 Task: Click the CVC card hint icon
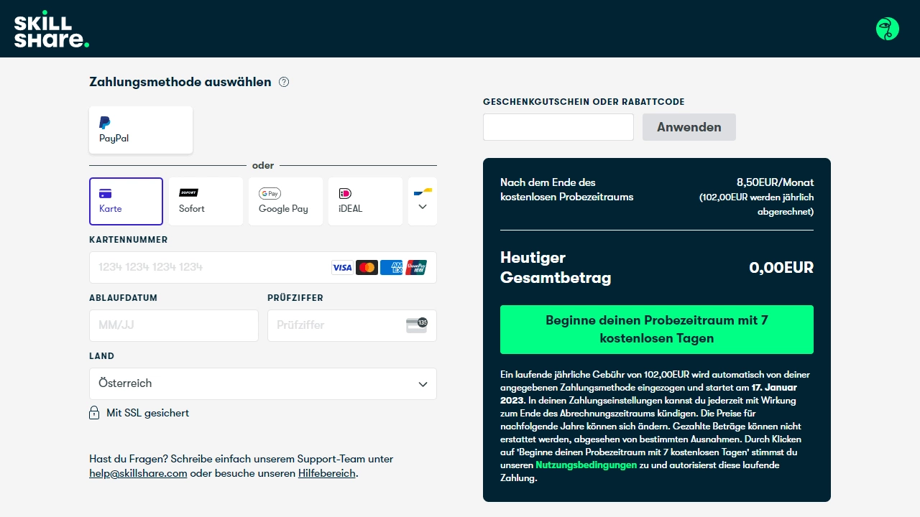coord(417,325)
